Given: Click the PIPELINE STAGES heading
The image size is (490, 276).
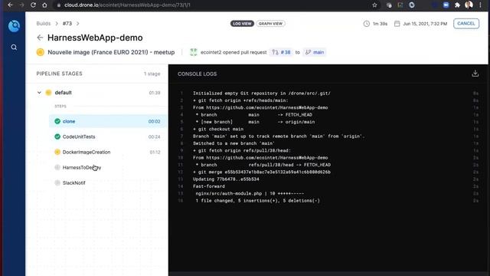Looking at the screenshot, I should [x=60, y=74].
